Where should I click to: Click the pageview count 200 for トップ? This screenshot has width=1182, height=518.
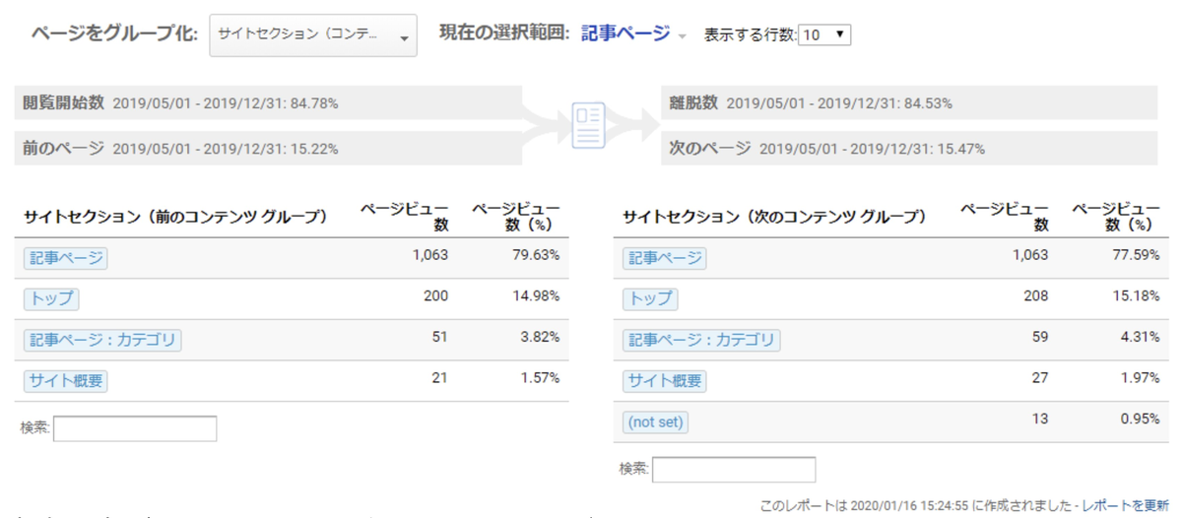click(x=435, y=296)
